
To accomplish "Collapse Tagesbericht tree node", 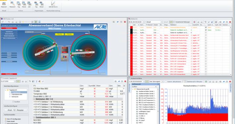I will [6, 90].
